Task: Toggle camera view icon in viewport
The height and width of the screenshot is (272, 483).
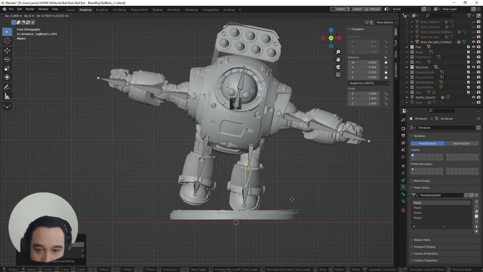Action: [338, 67]
